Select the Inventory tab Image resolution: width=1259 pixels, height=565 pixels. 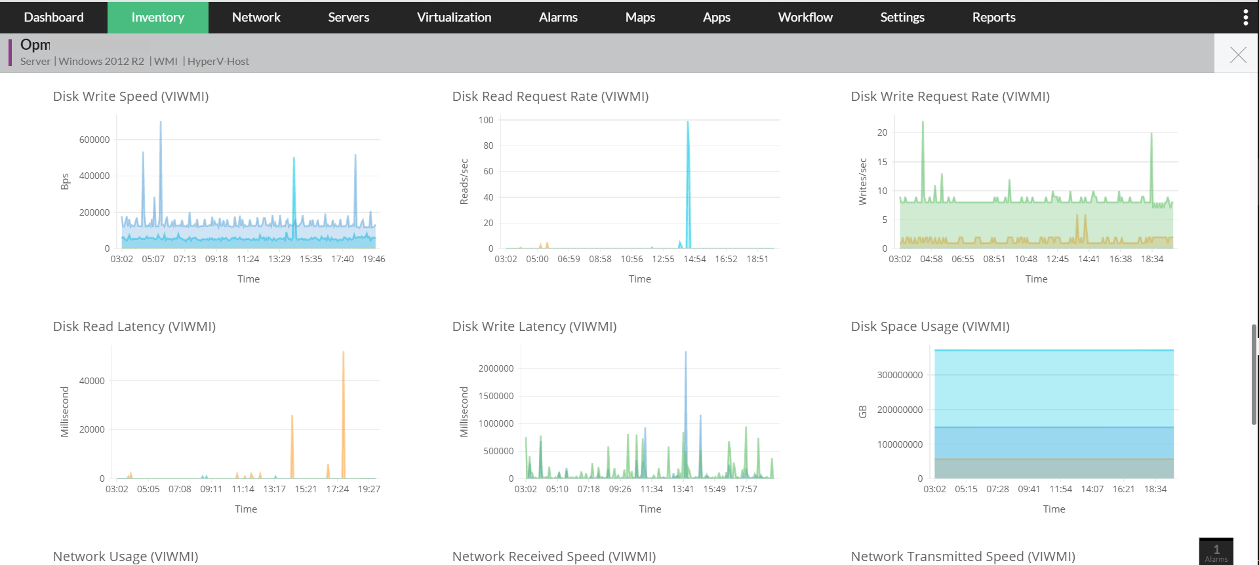click(x=158, y=17)
